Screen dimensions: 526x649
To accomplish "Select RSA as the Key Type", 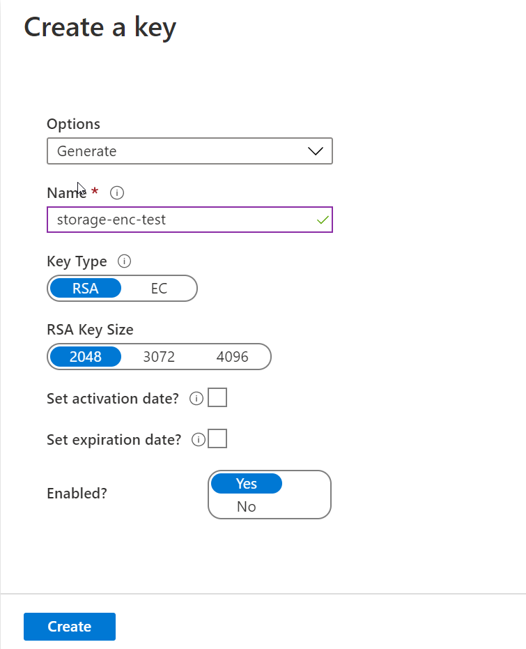I will (86, 288).
